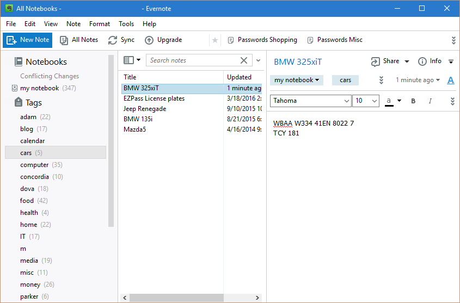Click the sidebar vertical scrollbar

point(111,141)
